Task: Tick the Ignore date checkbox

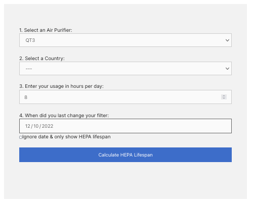Action: [21, 137]
